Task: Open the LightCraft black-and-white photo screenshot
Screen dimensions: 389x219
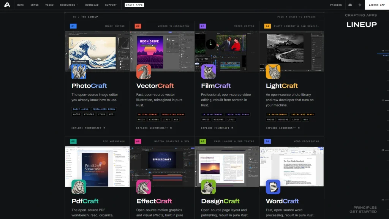Action: 292,51
